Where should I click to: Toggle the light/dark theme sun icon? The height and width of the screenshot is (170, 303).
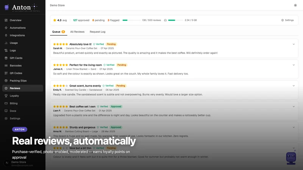pyautogui.click(x=295, y=5)
